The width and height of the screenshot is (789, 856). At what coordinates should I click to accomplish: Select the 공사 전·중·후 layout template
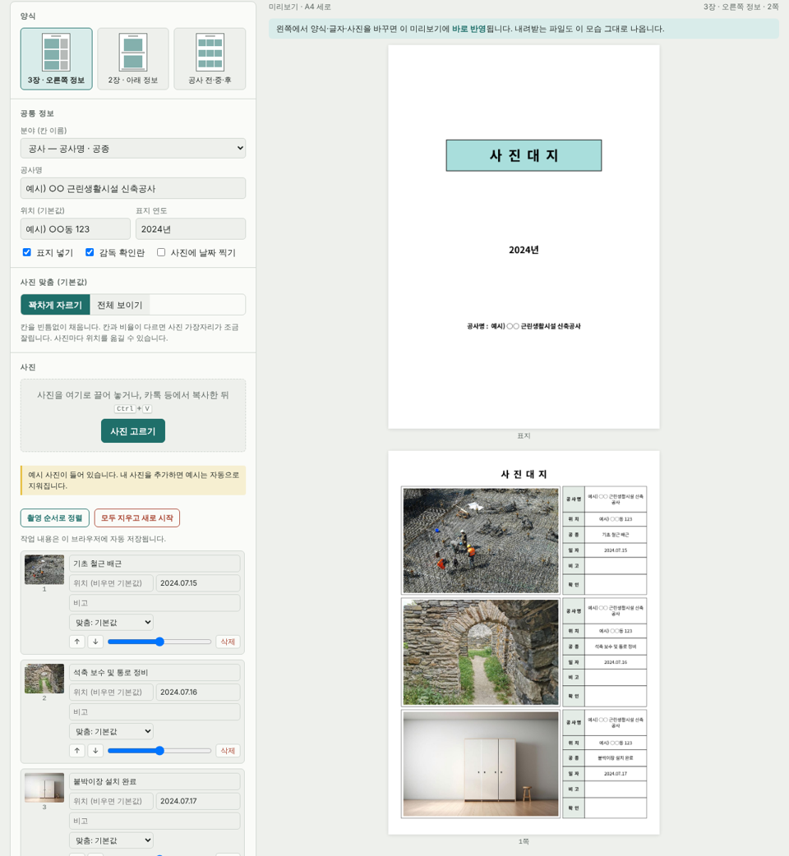click(210, 59)
